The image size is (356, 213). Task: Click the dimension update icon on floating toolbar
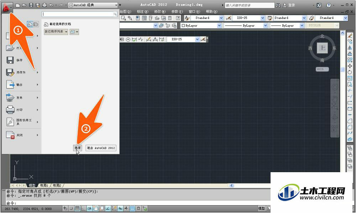tap(161, 39)
